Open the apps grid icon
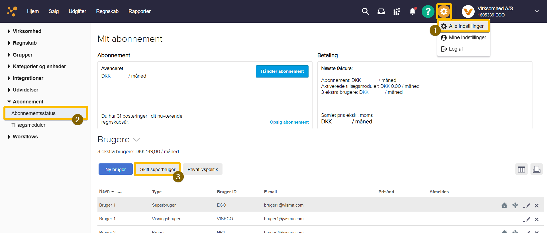This screenshot has height=233, width=547. tap(397, 11)
